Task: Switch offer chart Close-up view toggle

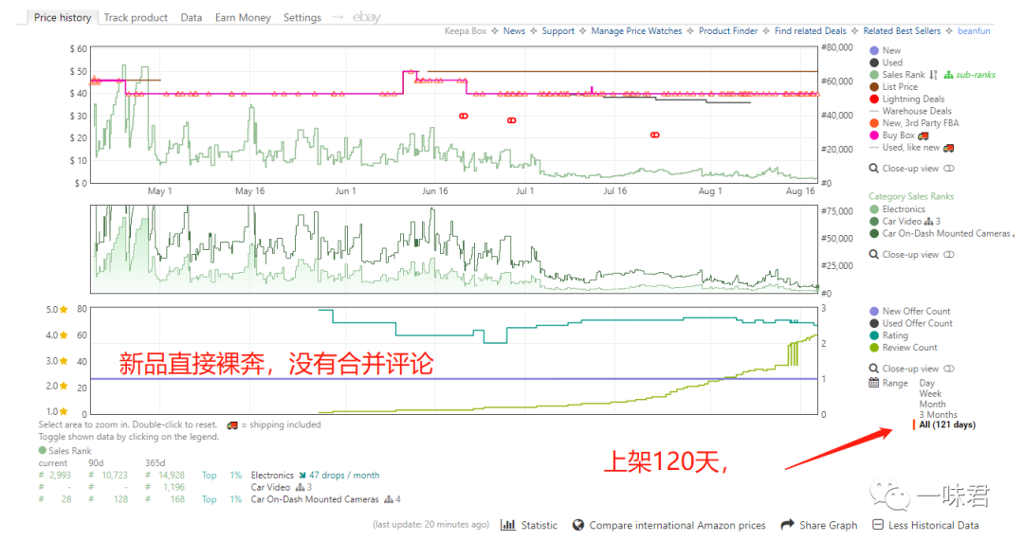Action: pyautogui.click(x=949, y=369)
